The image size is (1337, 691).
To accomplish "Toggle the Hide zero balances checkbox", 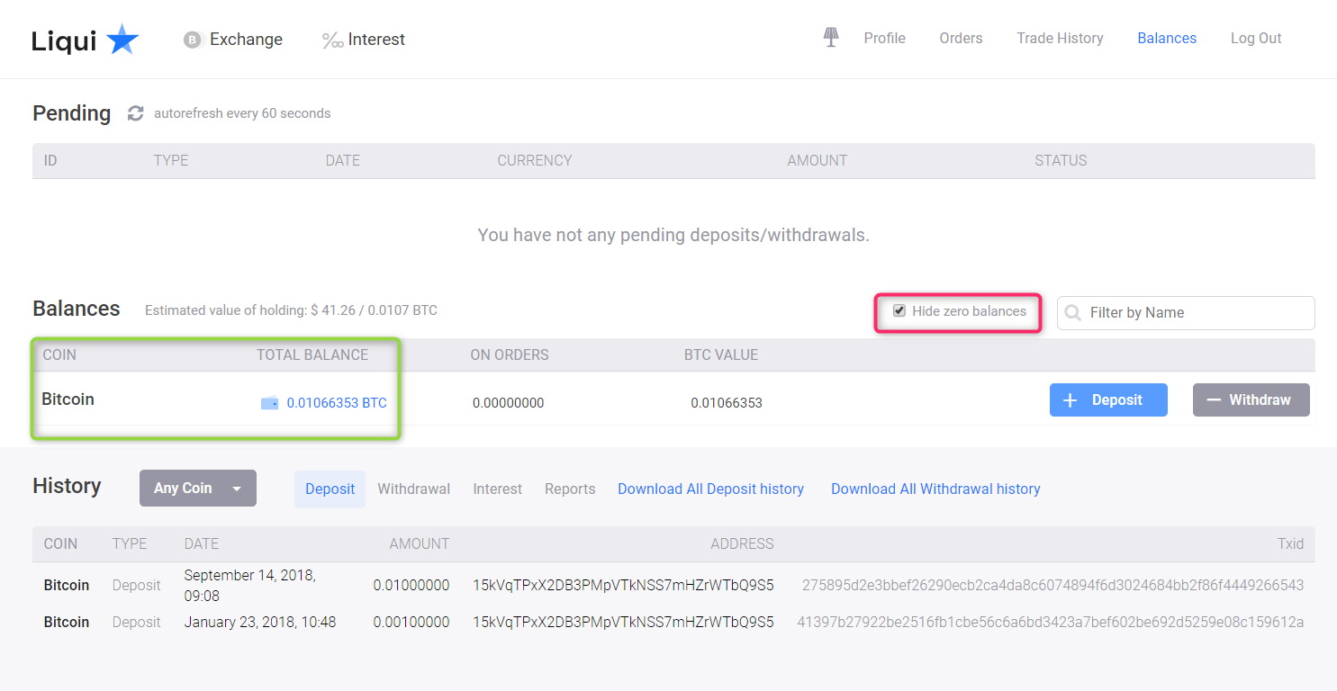I will coord(899,310).
